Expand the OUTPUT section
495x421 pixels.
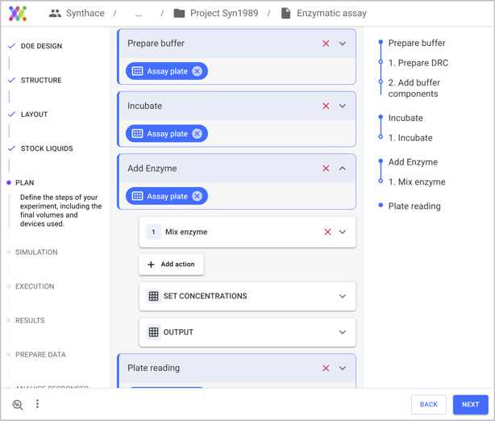(x=343, y=332)
